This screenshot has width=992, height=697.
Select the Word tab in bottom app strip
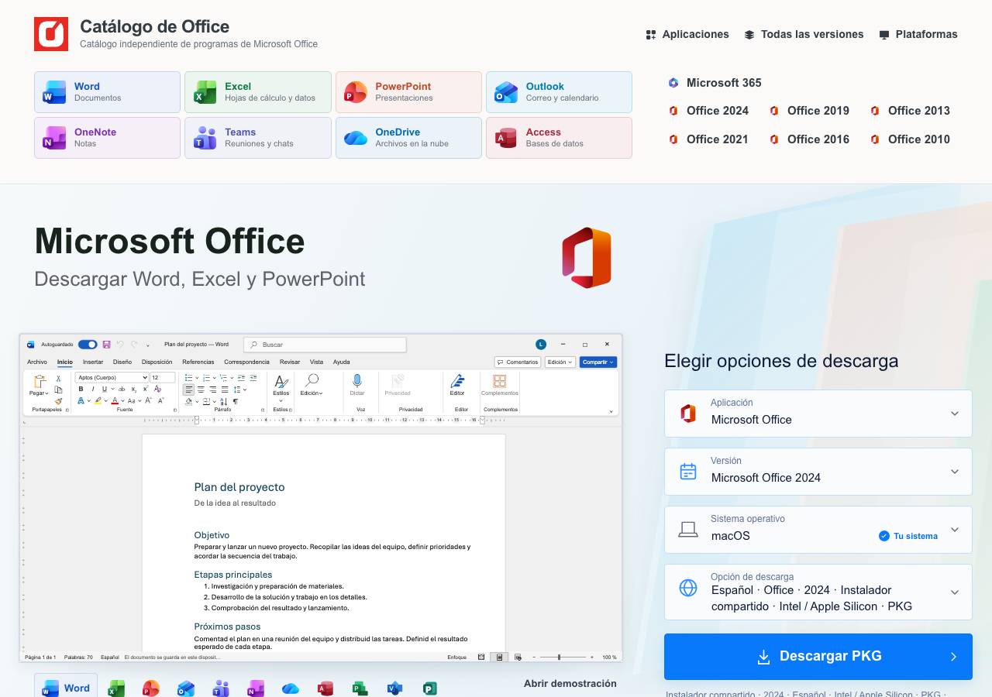pos(66,687)
